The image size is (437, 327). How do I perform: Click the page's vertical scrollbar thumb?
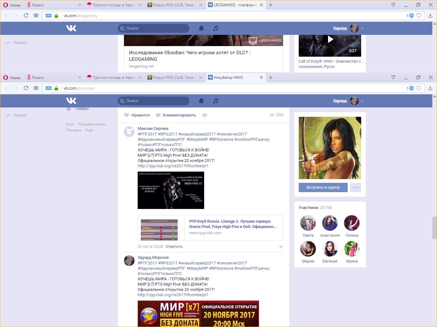(x=434, y=228)
